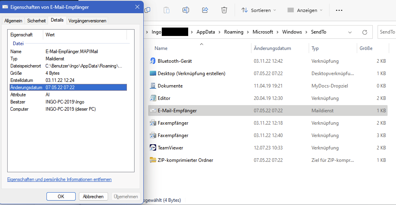Open the three-dot more options menu
396x205 pixels.
(339, 10)
